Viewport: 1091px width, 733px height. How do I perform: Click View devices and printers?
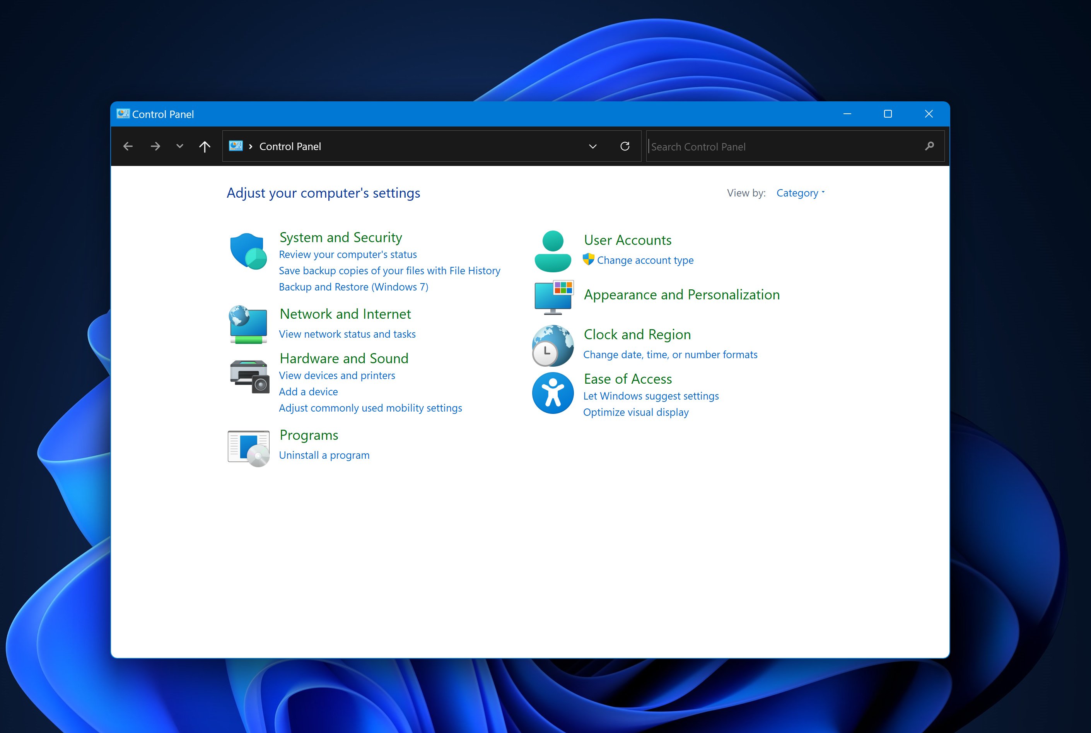pos(337,375)
